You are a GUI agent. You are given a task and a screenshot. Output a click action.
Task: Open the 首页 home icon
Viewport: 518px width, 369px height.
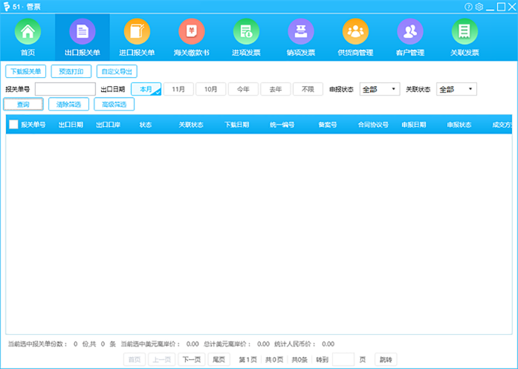(27, 33)
